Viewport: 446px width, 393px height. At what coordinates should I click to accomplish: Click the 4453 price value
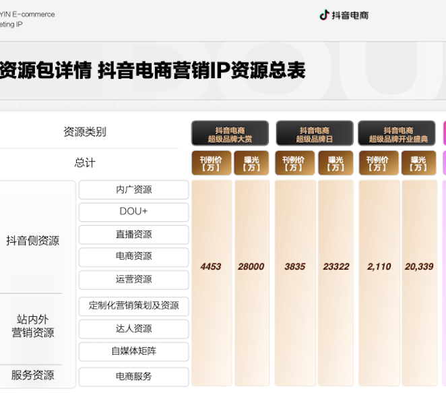click(210, 267)
